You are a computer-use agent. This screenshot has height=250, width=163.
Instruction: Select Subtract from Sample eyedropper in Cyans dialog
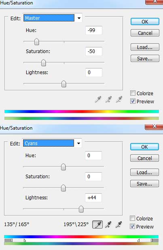pos(119,224)
